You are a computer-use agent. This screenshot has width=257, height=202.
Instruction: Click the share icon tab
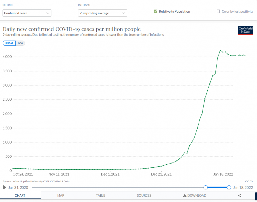click(239, 195)
